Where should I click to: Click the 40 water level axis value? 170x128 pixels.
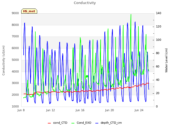(x=158, y=80)
